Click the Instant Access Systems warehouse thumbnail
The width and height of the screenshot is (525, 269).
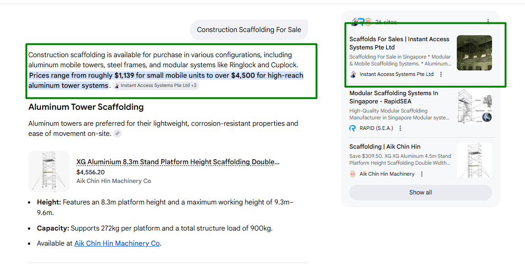pos(474,53)
